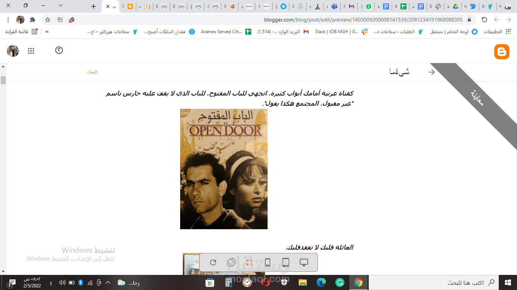Open Opera browser from the taskbar
517x290 pixels.
266,282
